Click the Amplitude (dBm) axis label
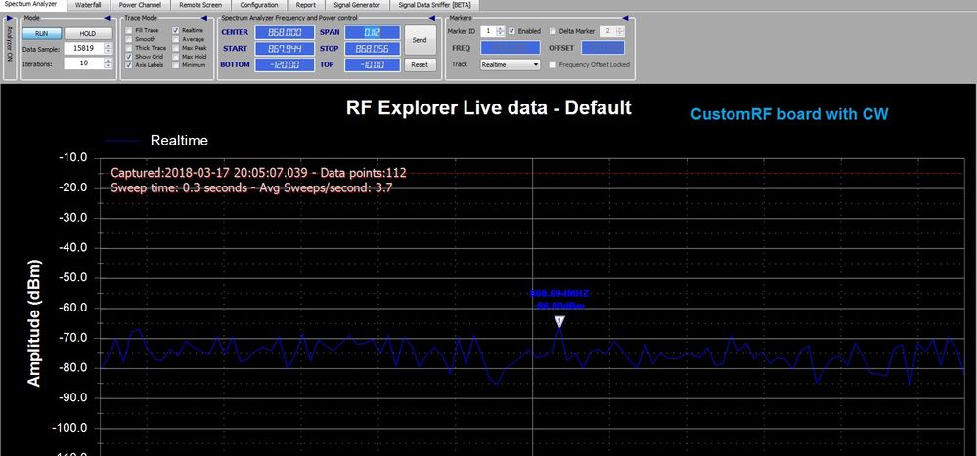The width and height of the screenshot is (977, 456). (x=34, y=323)
